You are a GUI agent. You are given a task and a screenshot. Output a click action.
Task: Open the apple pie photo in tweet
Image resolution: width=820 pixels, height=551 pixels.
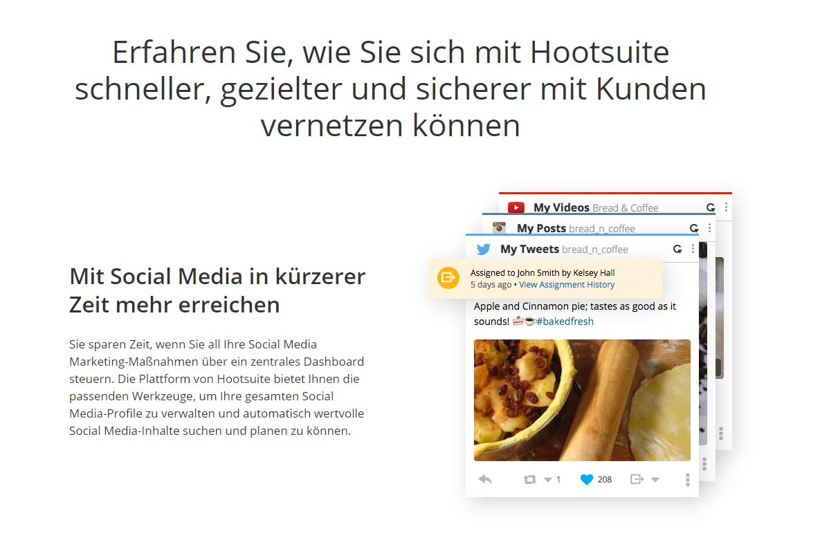[582, 400]
